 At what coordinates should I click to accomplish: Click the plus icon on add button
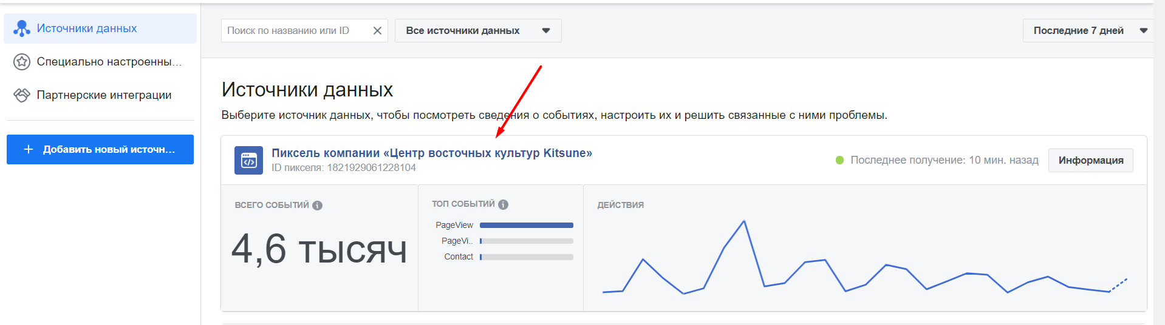pyautogui.click(x=29, y=149)
